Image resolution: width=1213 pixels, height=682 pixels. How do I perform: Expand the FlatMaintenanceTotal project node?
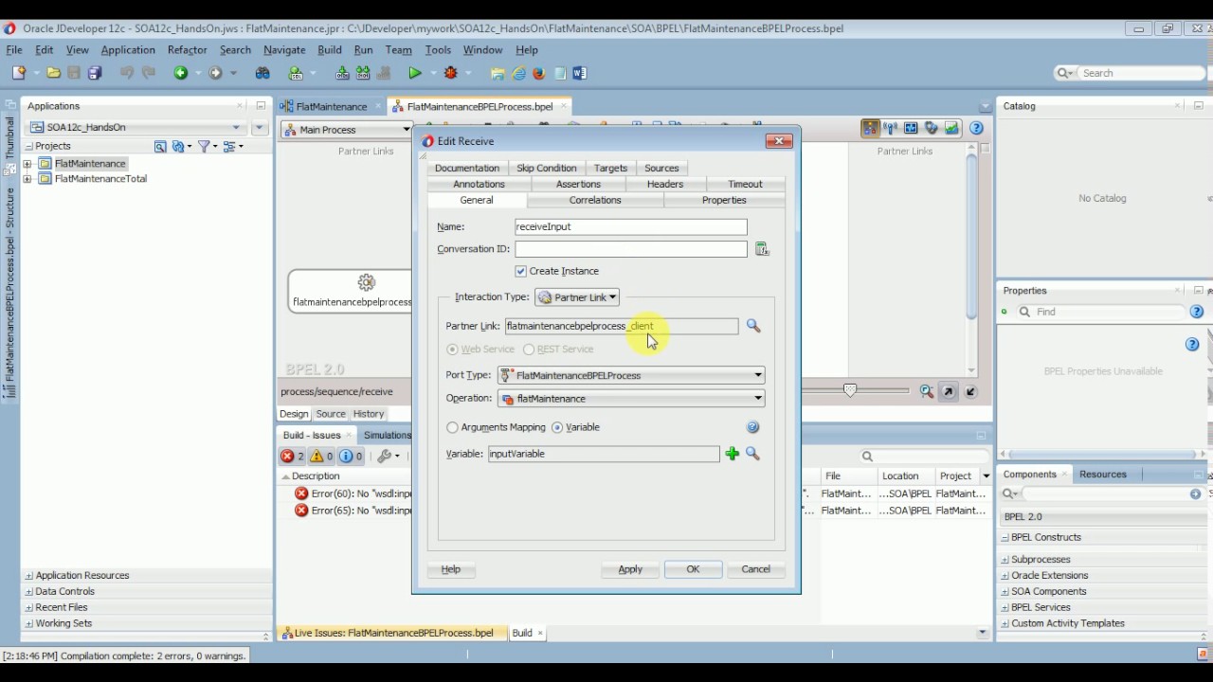click(x=27, y=179)
